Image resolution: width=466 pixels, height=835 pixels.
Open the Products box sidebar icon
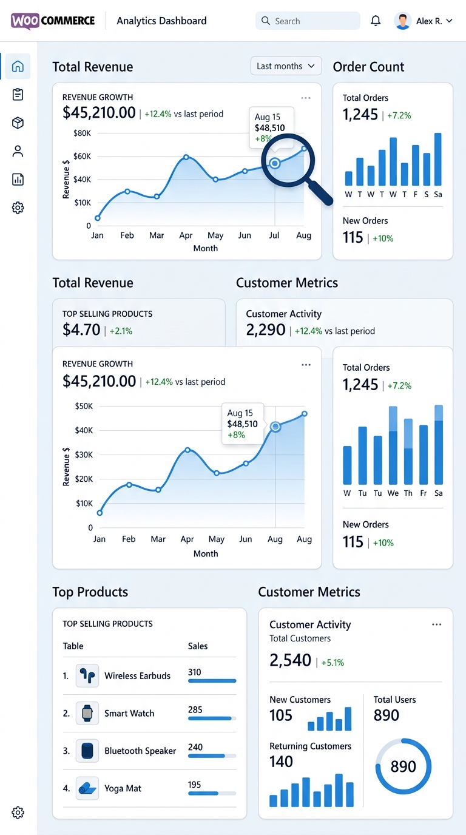click(18, 123)
